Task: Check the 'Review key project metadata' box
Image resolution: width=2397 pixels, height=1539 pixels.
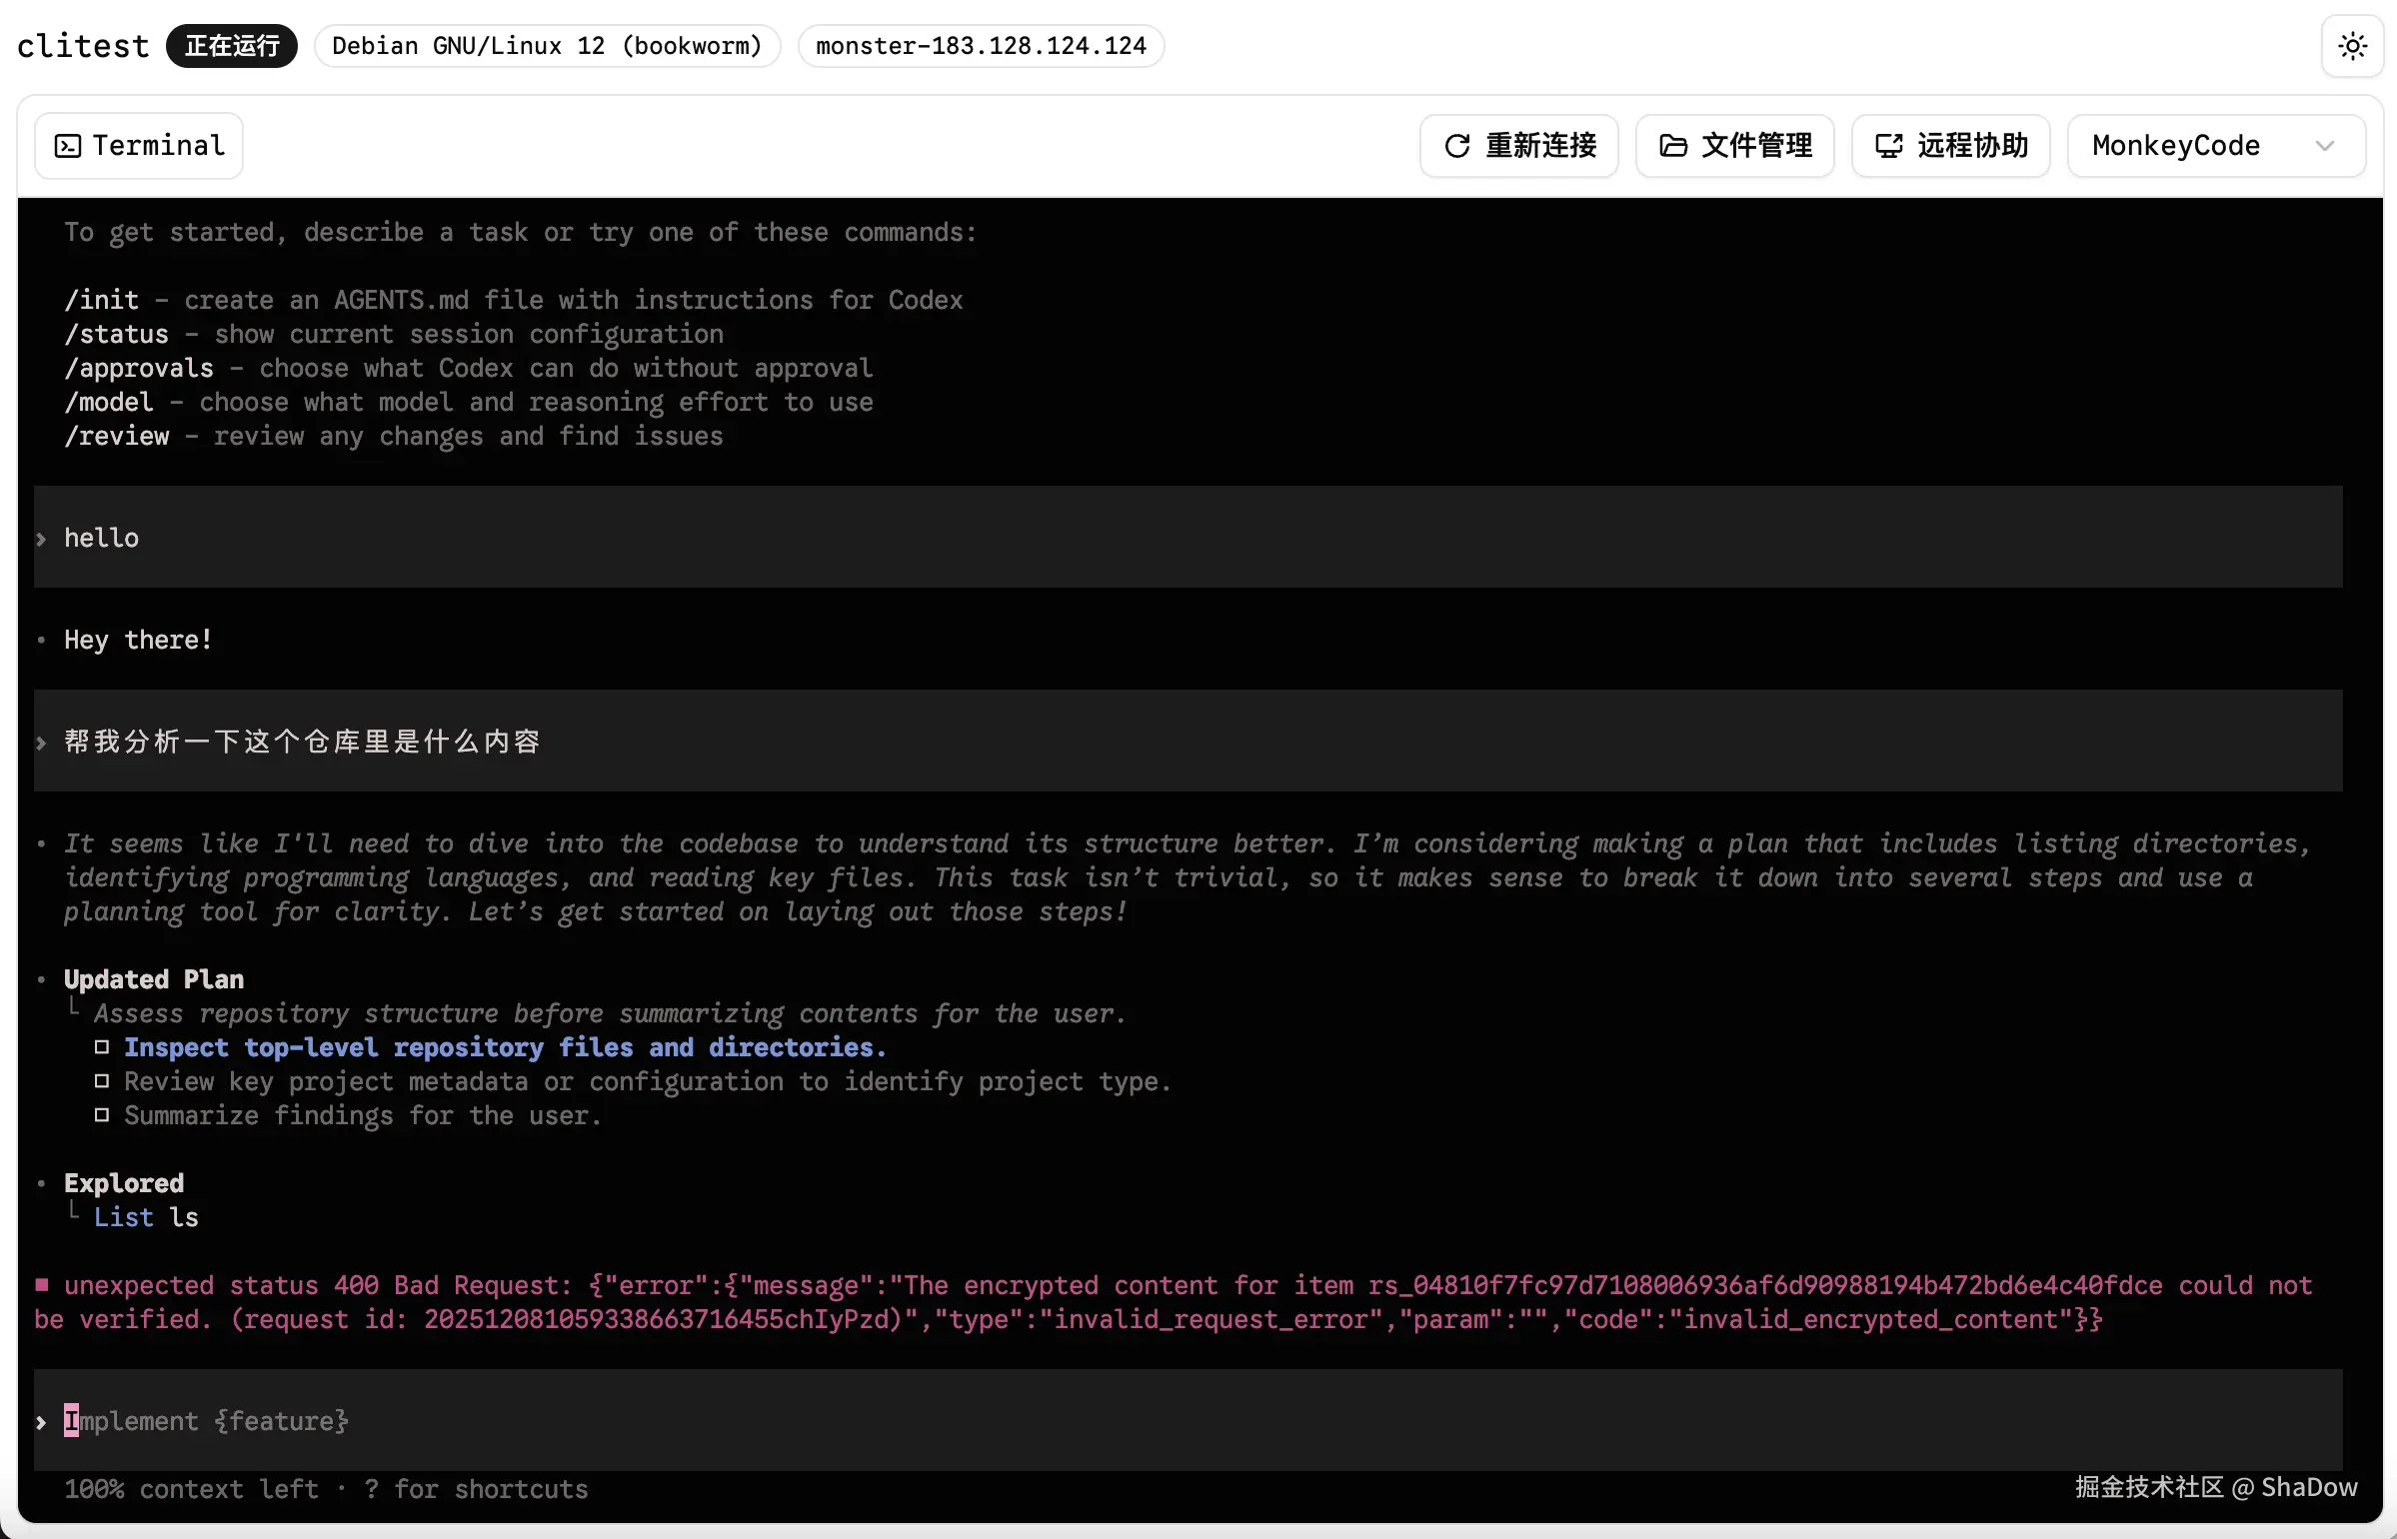Action: pyautogui.click(x=102, y=1081)
